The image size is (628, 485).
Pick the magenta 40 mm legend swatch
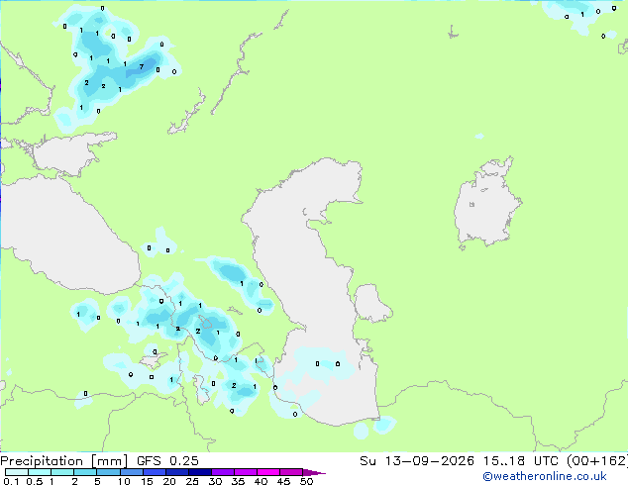[x=268, y=472]
